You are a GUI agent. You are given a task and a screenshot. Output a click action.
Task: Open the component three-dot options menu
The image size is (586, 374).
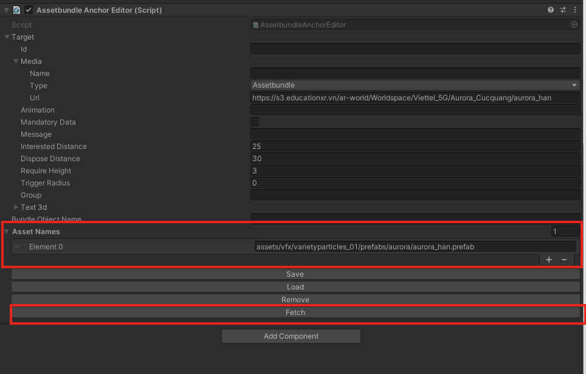pyautogui.click(x=575, y=10)
